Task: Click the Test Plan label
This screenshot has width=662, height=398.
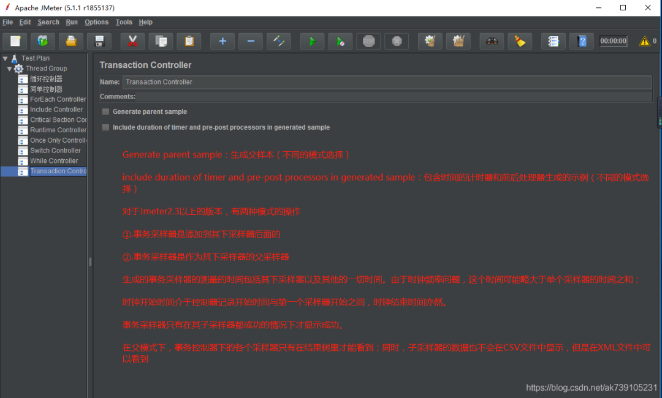Action: click(36, 58)
